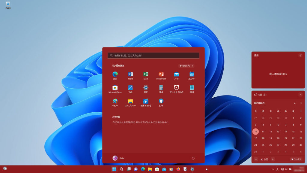Click the Firefox icon in the taskbar
The image size is (307, 173).
(178, 169)
